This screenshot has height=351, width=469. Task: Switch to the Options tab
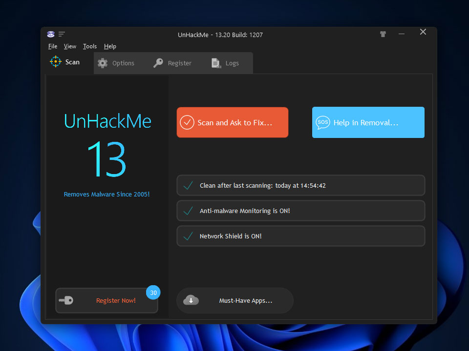[x=120, y=63]
